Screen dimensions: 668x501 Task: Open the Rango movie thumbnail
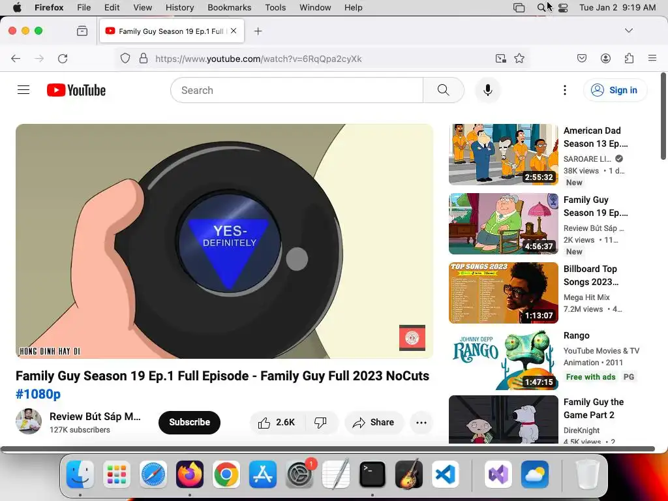(x=504, y=359)
